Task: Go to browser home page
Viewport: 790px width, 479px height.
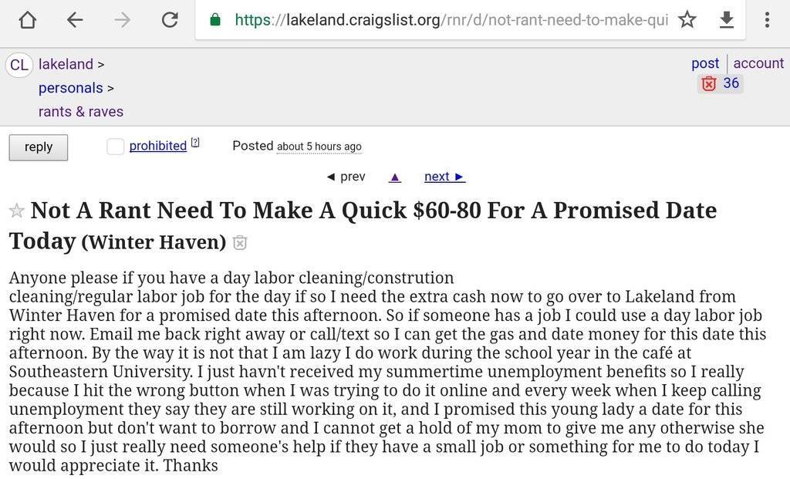Action: [x=27, y=20]
